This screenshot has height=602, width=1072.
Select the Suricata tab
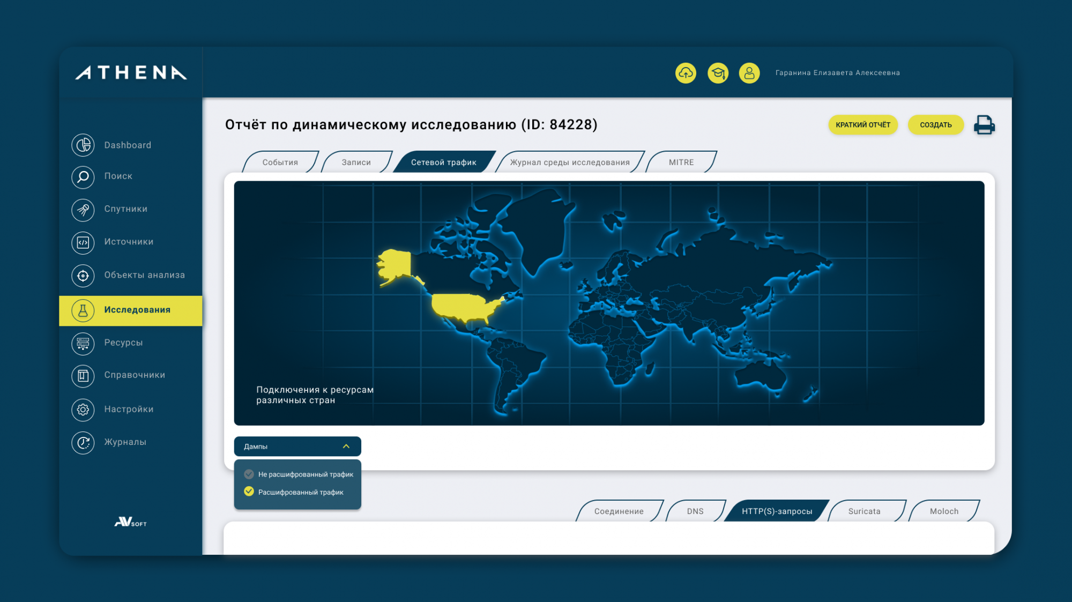pos(864,511)
